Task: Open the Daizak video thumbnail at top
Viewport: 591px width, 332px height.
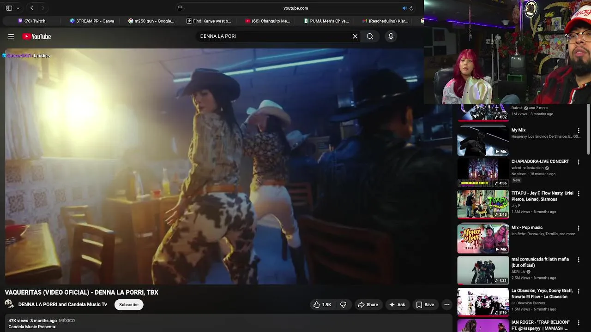Action: (483, 113)
